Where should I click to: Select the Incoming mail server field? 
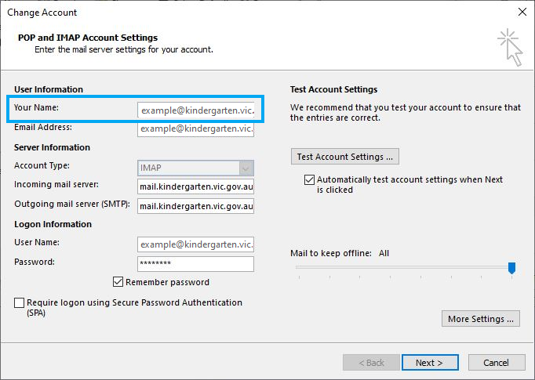[195, 186]
